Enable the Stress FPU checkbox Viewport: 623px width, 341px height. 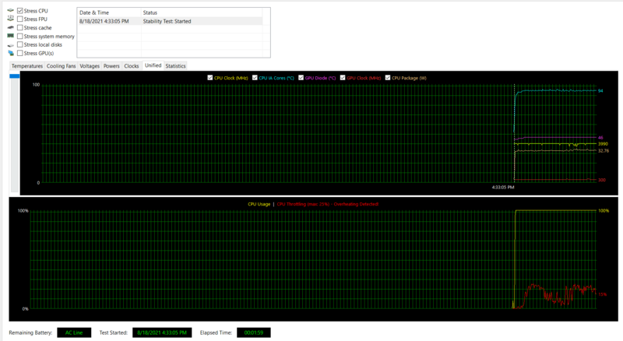(20, 19)
